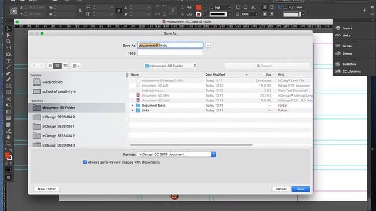376x211 pixels.
Task: Select the Free Transform tool
Action: 8,105
